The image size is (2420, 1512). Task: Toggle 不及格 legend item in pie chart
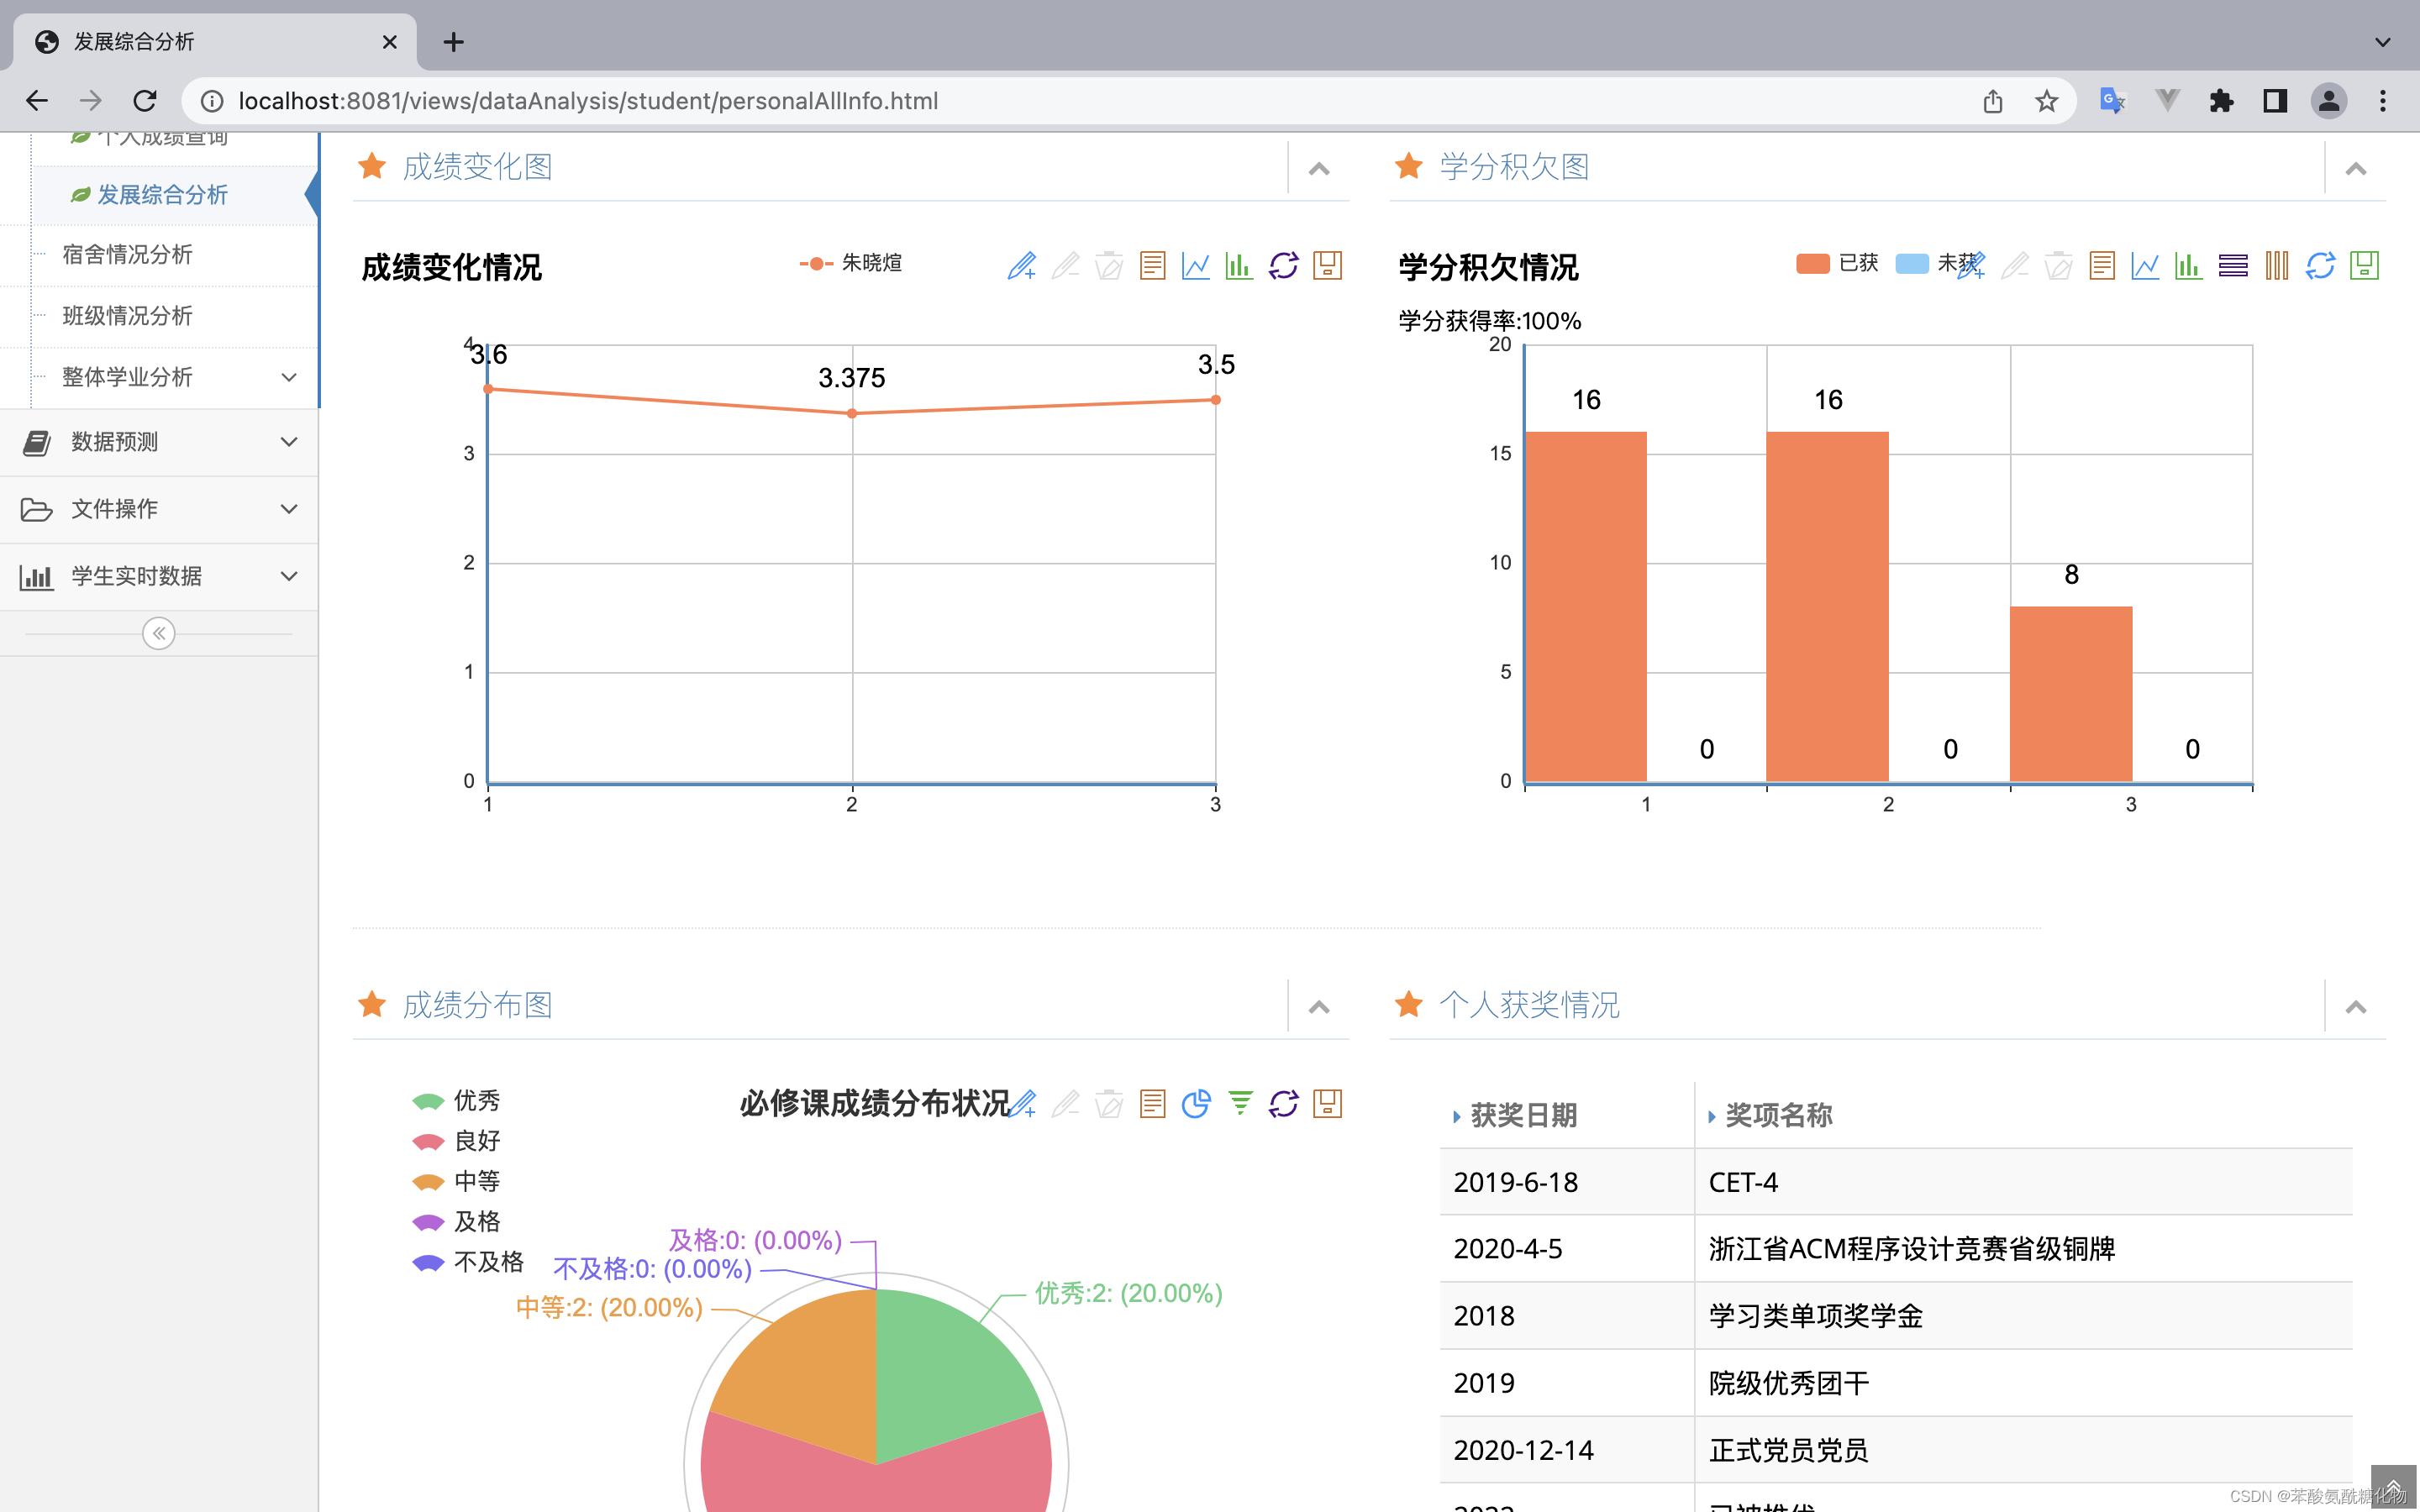point(467,1262)
